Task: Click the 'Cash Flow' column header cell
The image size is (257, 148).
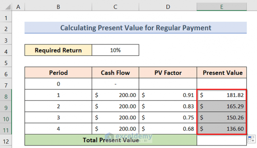Action: click(115, 73)
